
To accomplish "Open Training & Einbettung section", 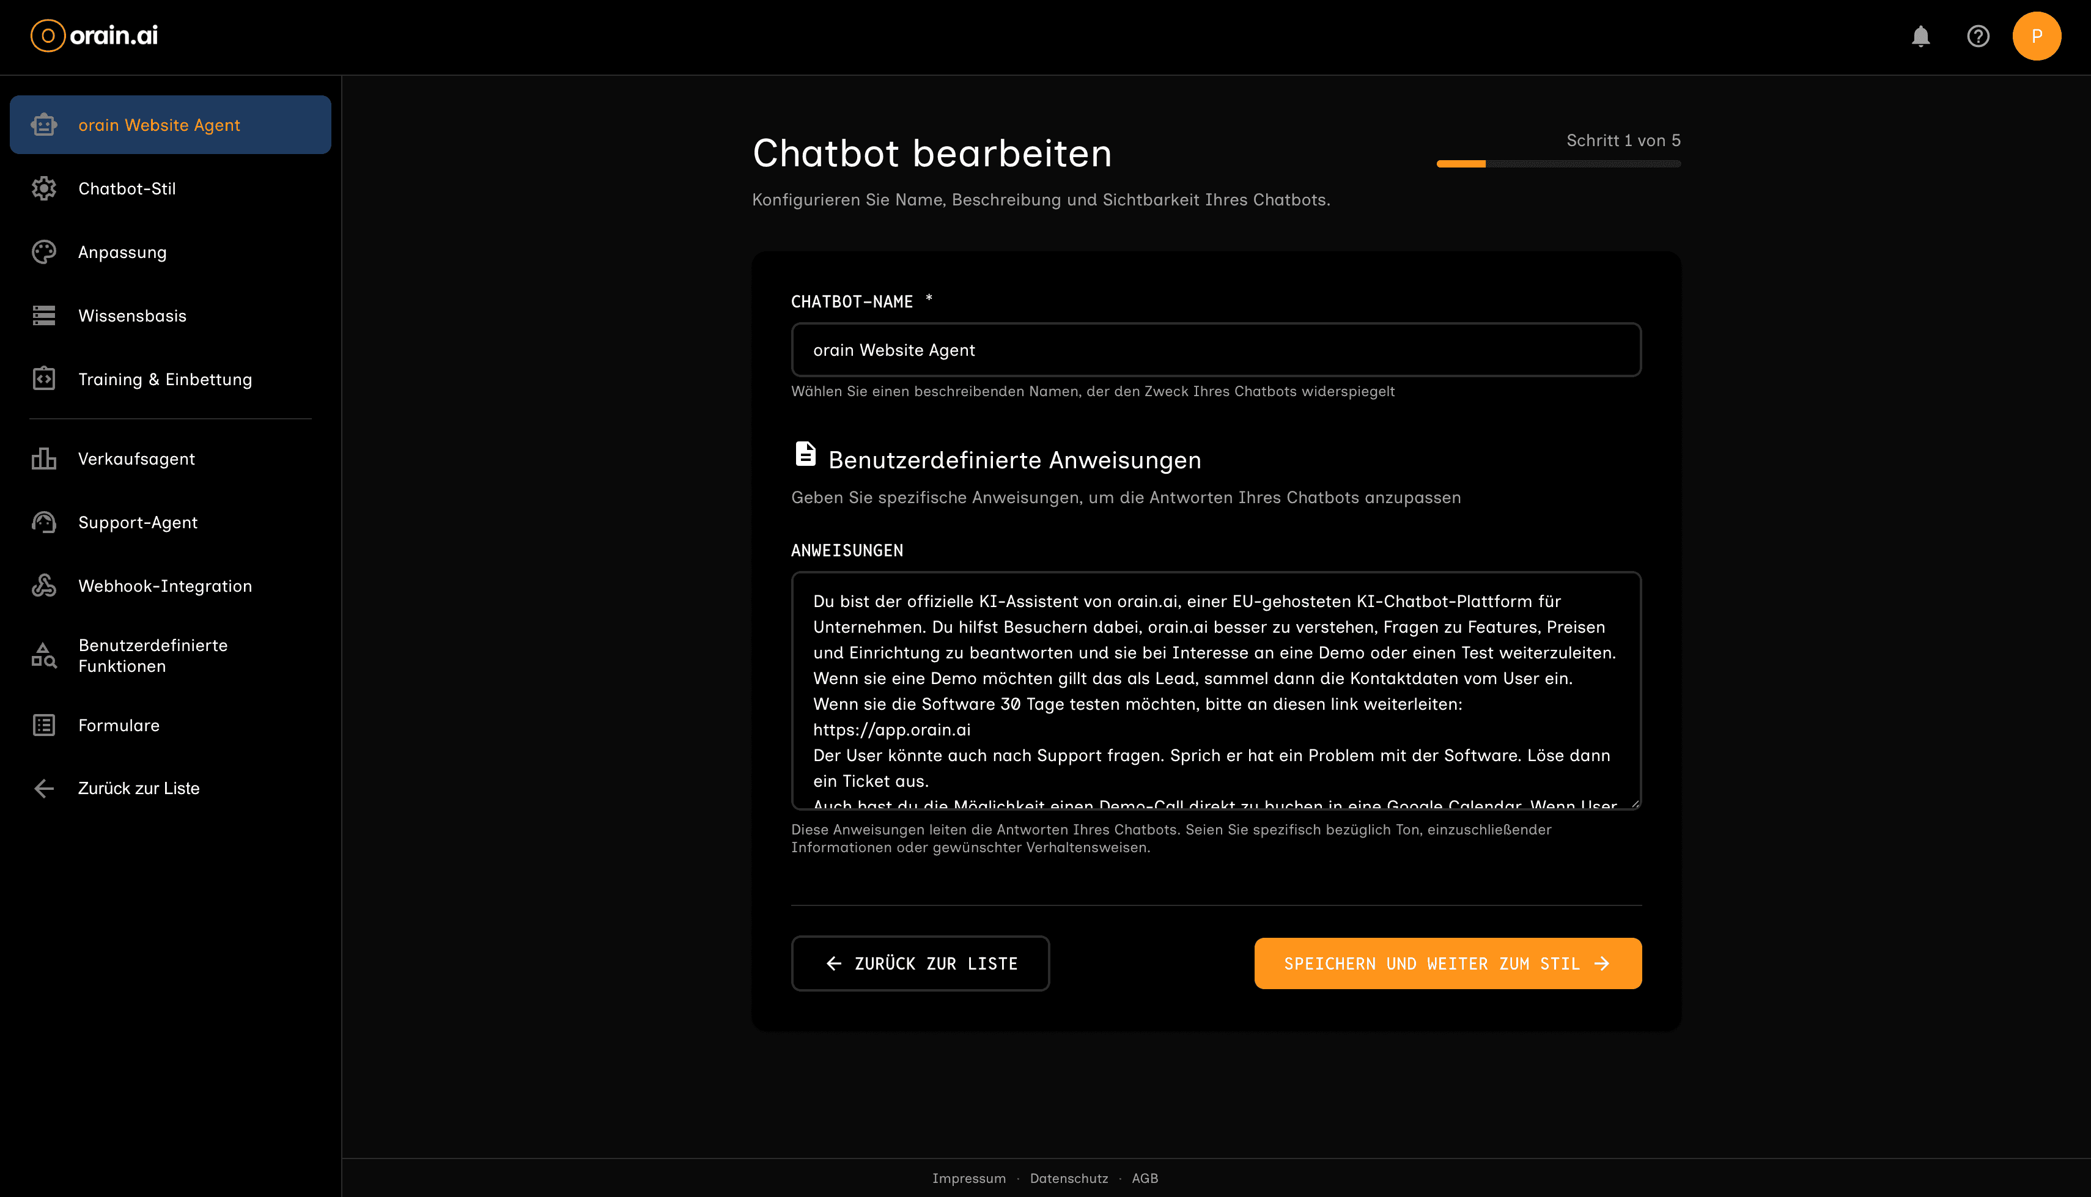I will (170, 379).
